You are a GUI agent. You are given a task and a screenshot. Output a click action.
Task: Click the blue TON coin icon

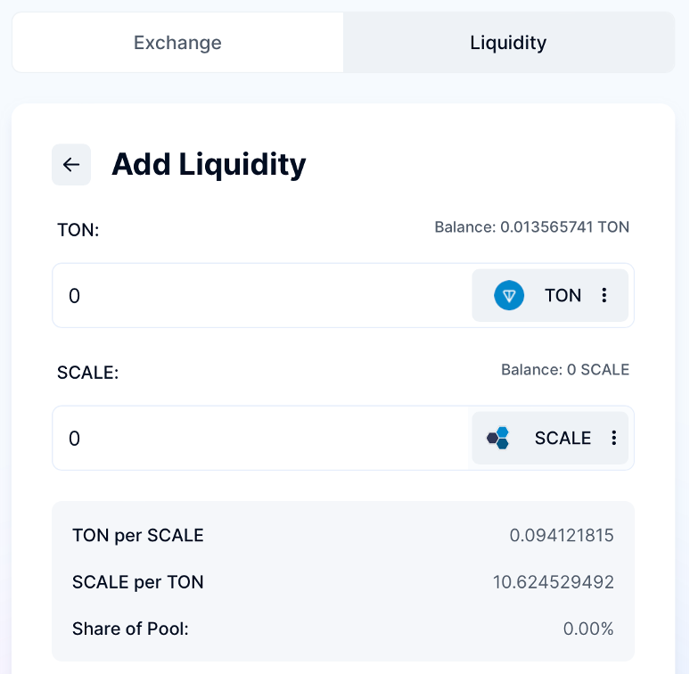pos(509,295)
